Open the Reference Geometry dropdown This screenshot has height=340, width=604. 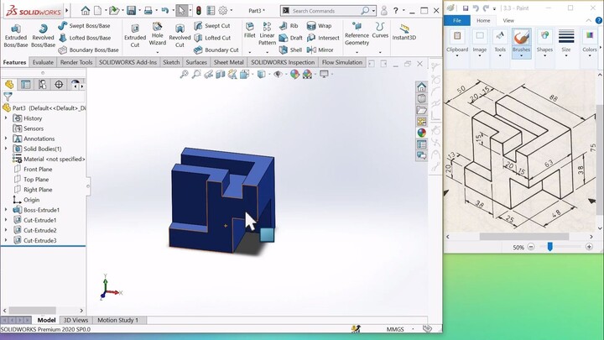click(x=357, y=52)
